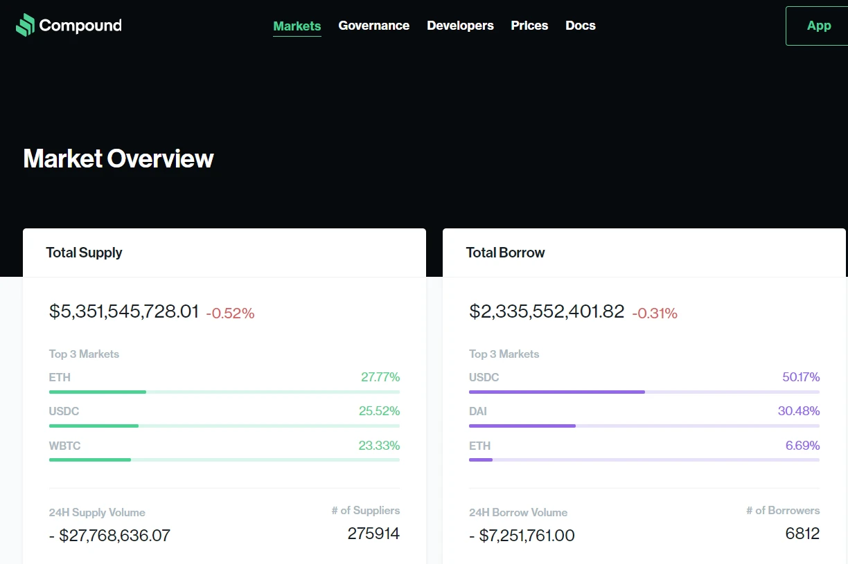Go to the Developers section

(460, 26)
